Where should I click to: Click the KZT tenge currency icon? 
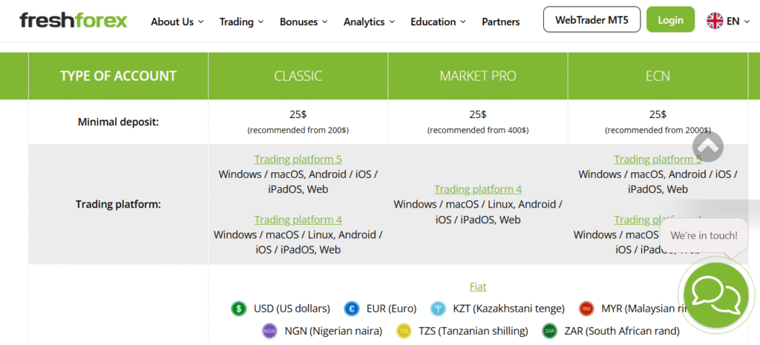click(x=439, y=309)
